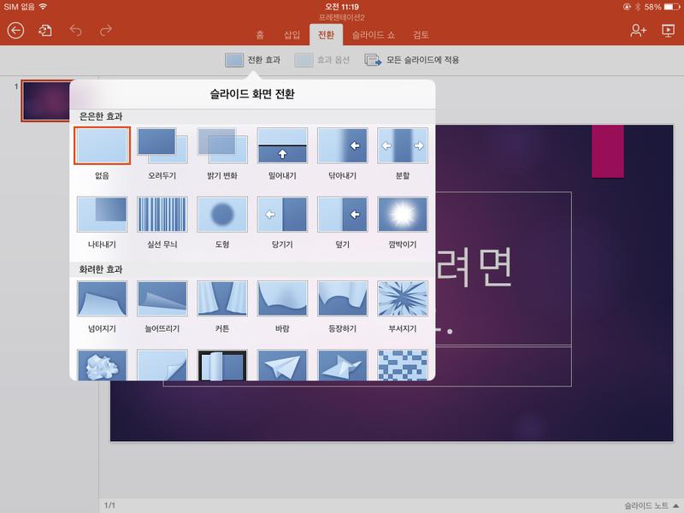This screenshot has height=513, width=684.
Task: Click the redo arrow icon
Action: pos(105,31)
